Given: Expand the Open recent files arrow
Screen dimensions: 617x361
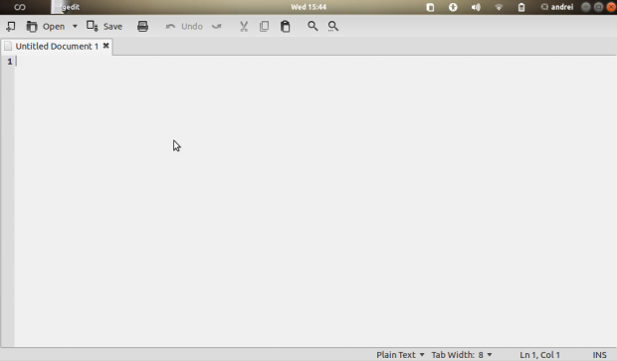Looking at the screenshot, I should 75,26.
